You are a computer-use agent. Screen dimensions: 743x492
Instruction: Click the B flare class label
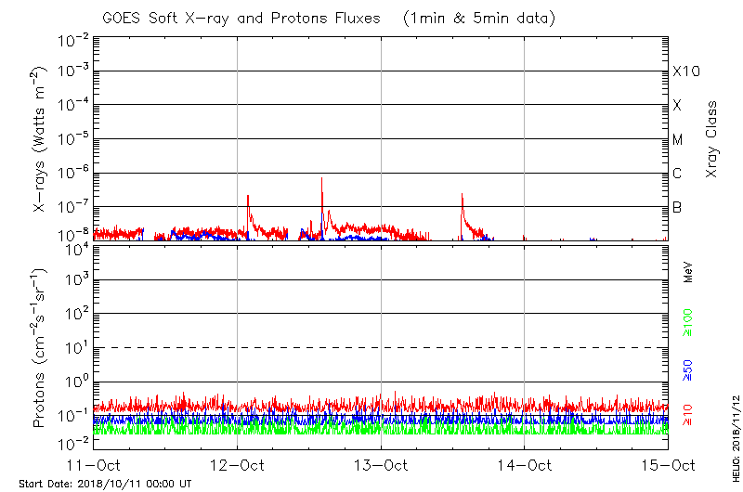[677, 207]
